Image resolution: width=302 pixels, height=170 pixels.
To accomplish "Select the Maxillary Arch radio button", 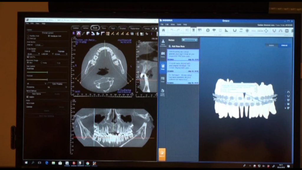I will [28, 36].
